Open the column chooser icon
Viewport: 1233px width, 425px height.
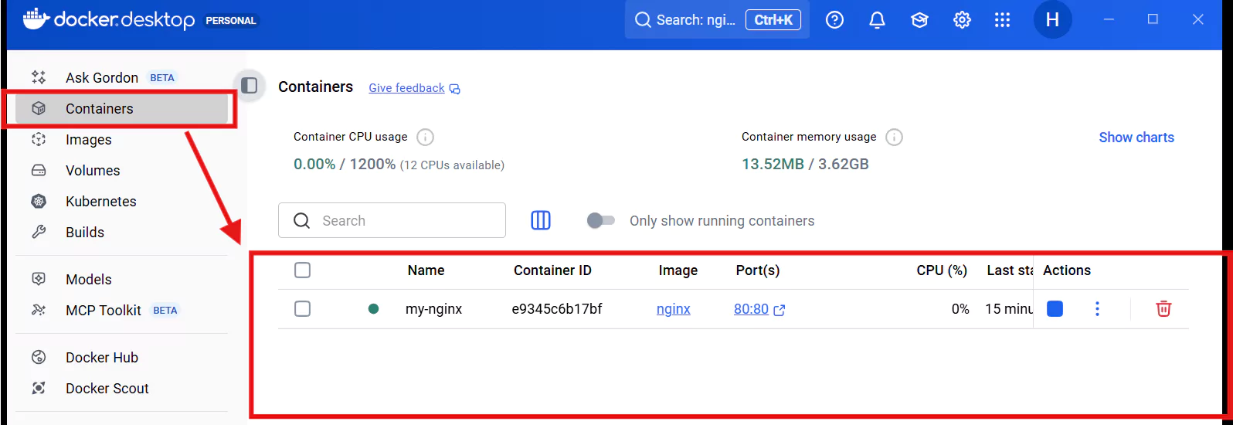pos(541,221)
